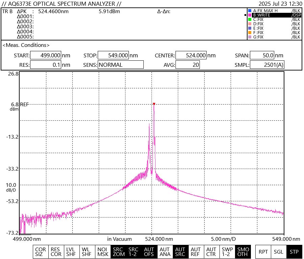Open the SMPL 2501(A) setting
The width and height of the screenshot is (304, 259).
click(x=267, y=65)
